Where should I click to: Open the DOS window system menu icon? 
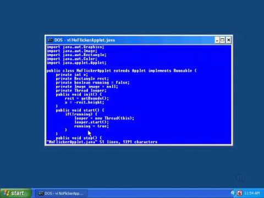click(50, 40)
